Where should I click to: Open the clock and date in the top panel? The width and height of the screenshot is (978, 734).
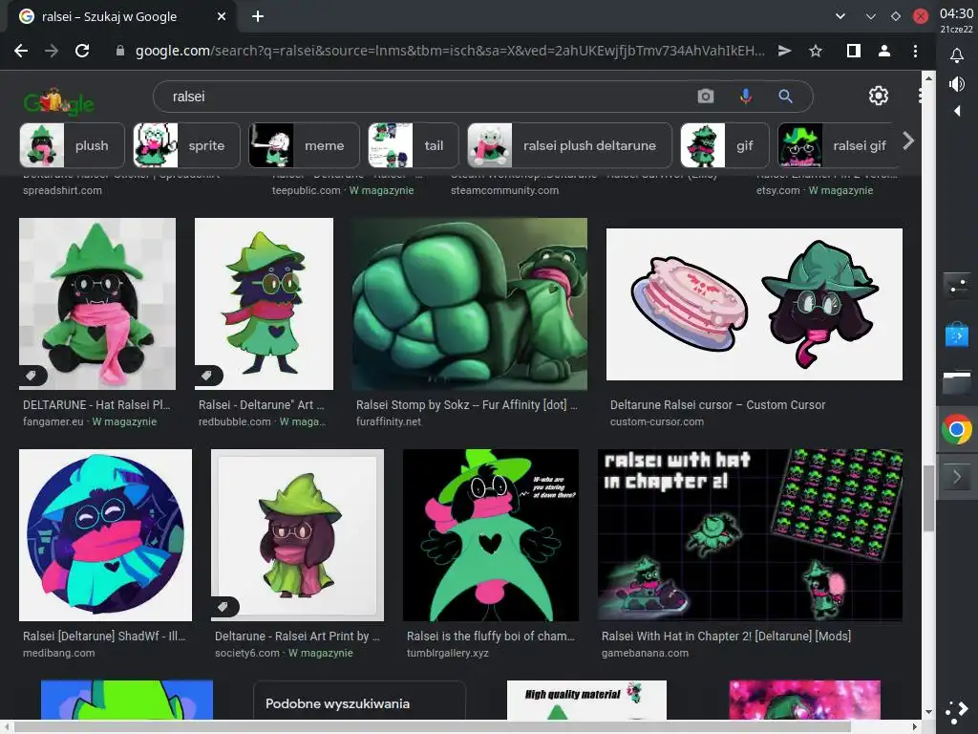[956, 19]
